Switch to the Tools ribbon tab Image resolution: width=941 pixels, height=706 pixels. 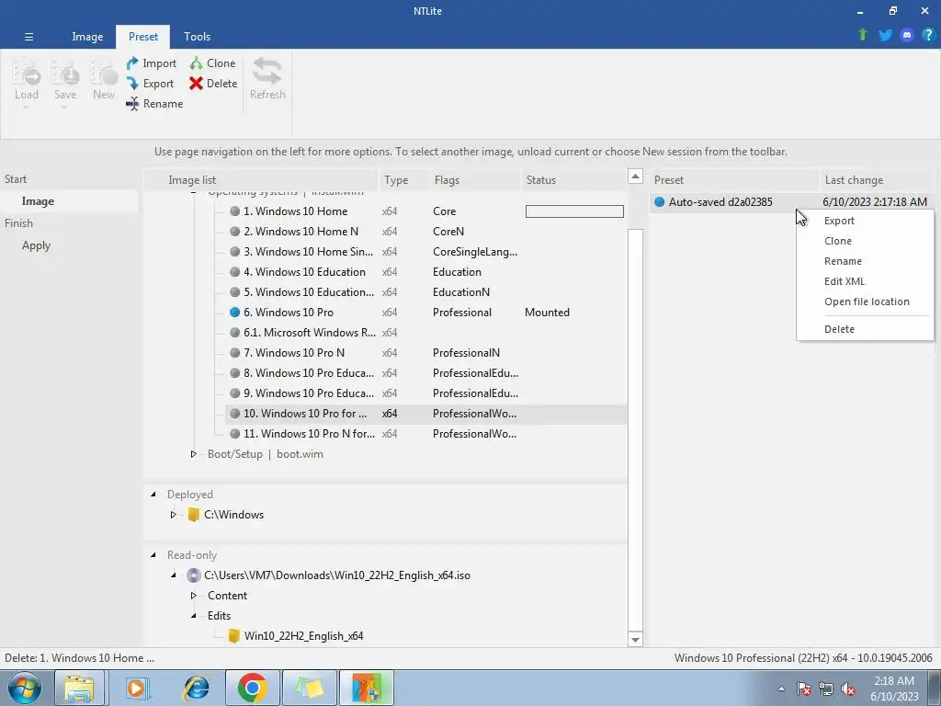[197, 37]
